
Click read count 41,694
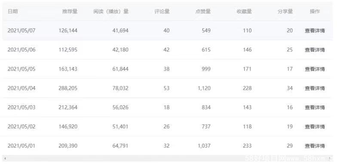pos(120,30)
